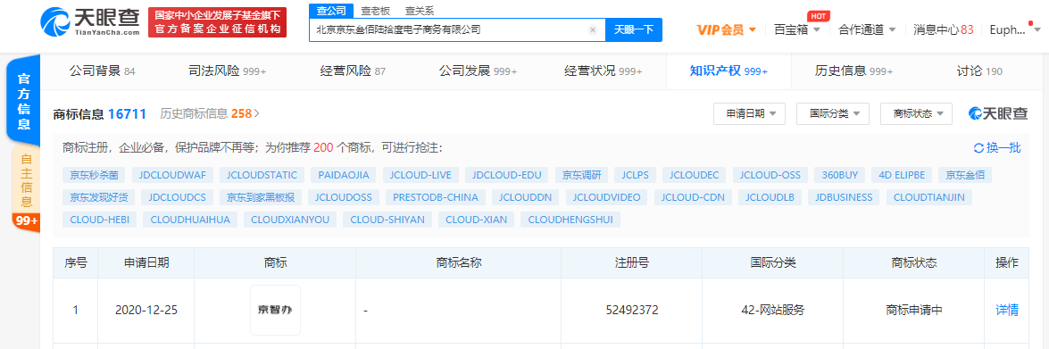Screen dimensions: 1049x349
Task: Expand the 合作通道 dropdown
Action: [x=866, y=30]
